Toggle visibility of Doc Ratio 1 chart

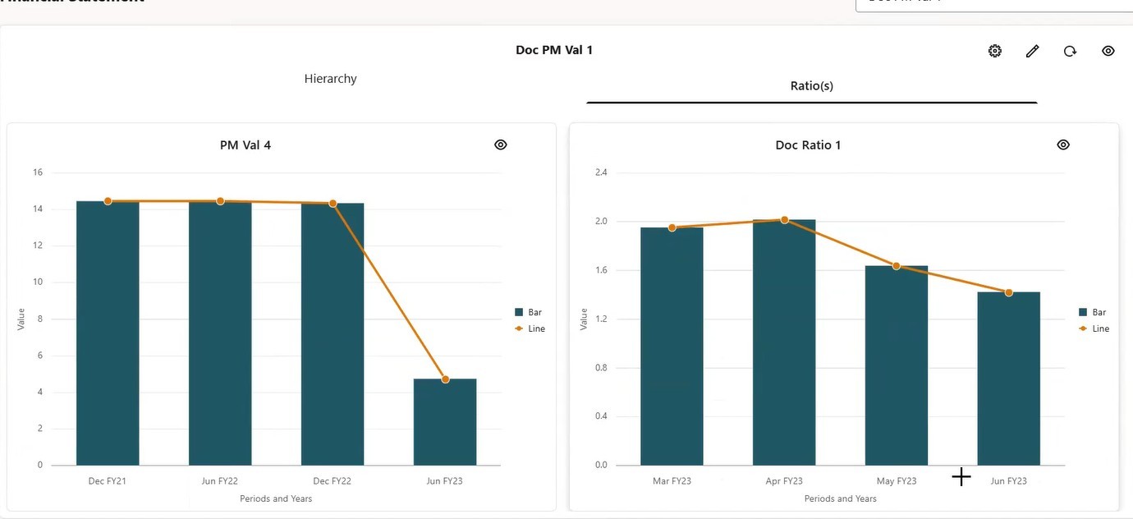pyautogui.click(x=1063, y=145)
